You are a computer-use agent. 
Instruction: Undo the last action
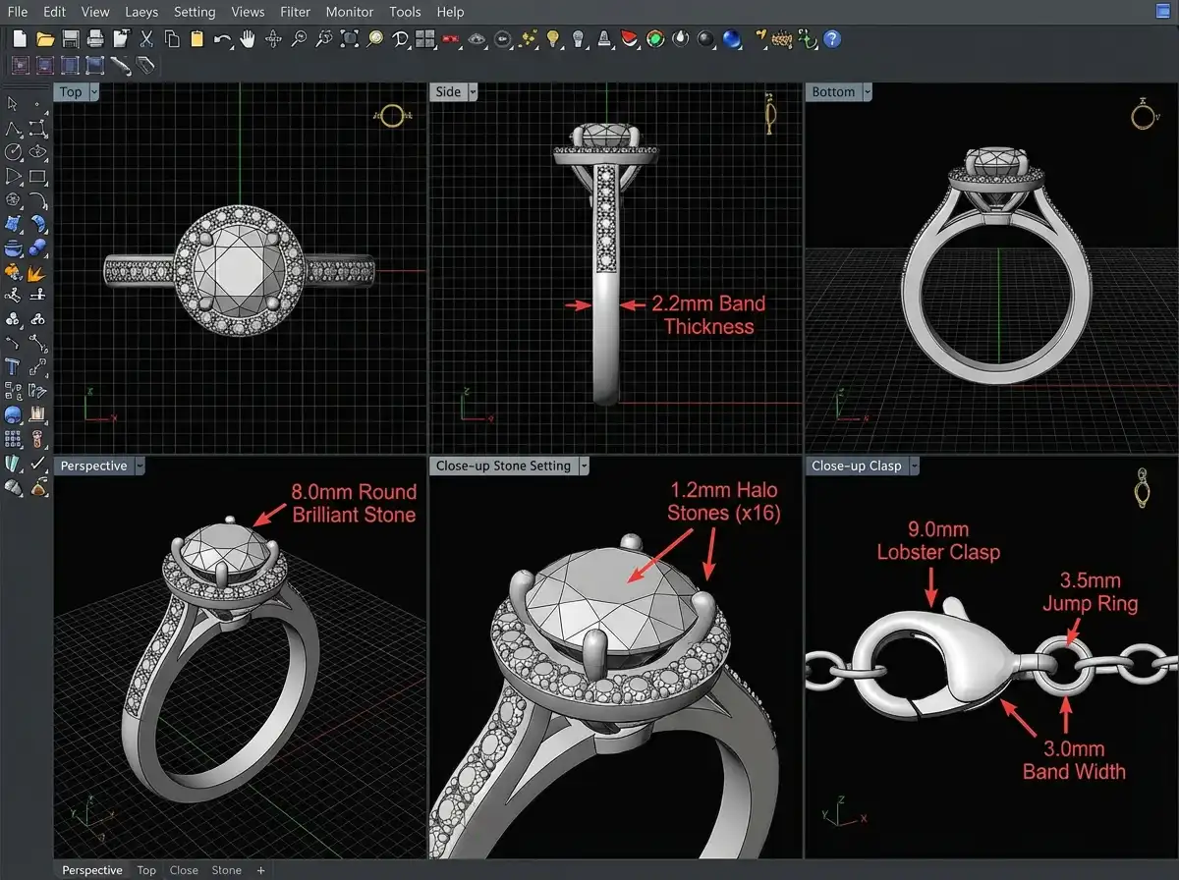pos(221,39)
